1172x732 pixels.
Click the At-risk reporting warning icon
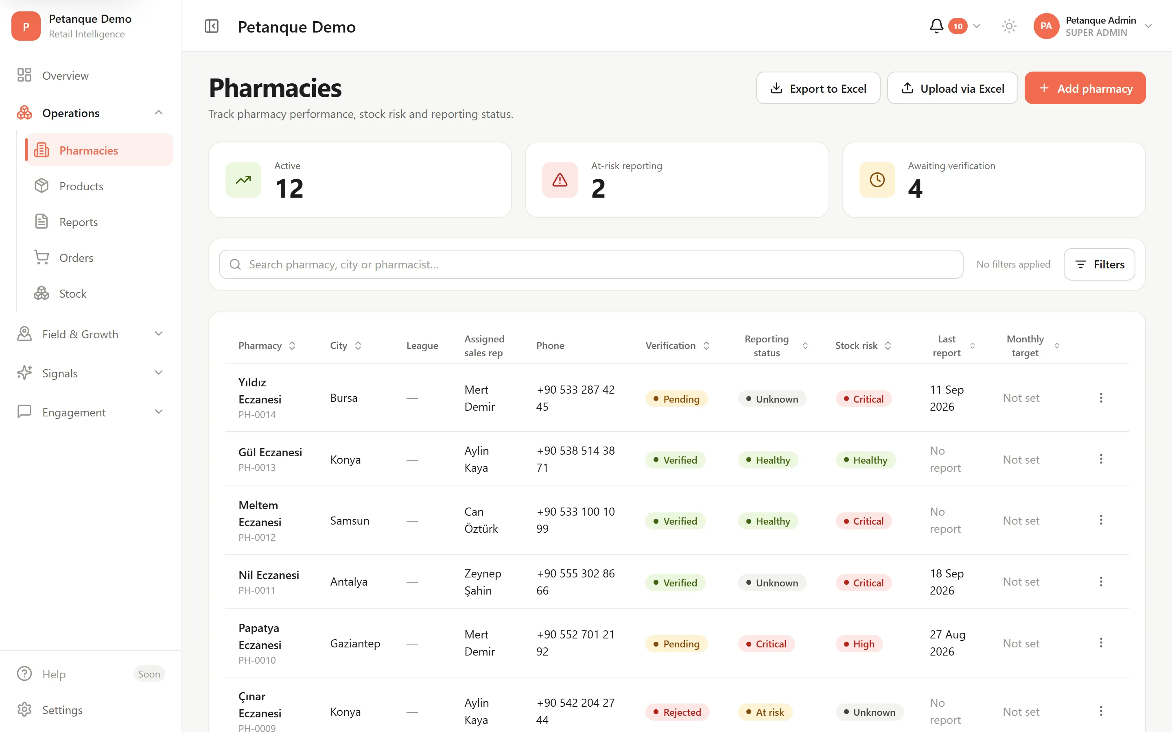tap(560, 180)
